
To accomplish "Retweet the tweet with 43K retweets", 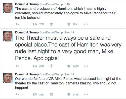I will 35,66.
